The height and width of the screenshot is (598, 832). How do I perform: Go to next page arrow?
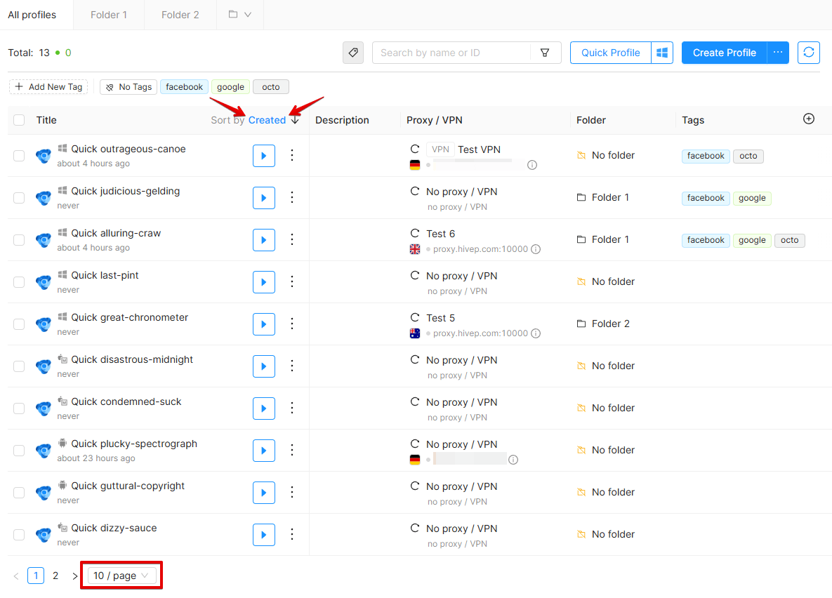[74, 576]
